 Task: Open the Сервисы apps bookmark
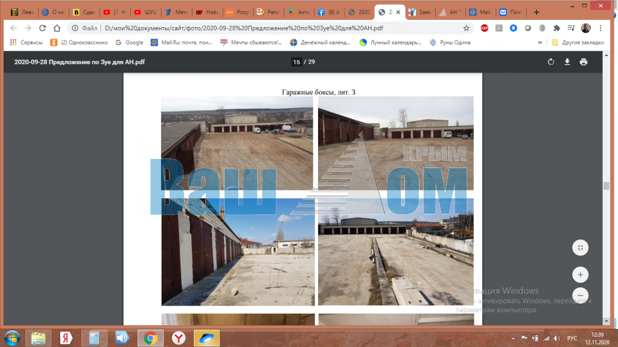coord(27,43)
